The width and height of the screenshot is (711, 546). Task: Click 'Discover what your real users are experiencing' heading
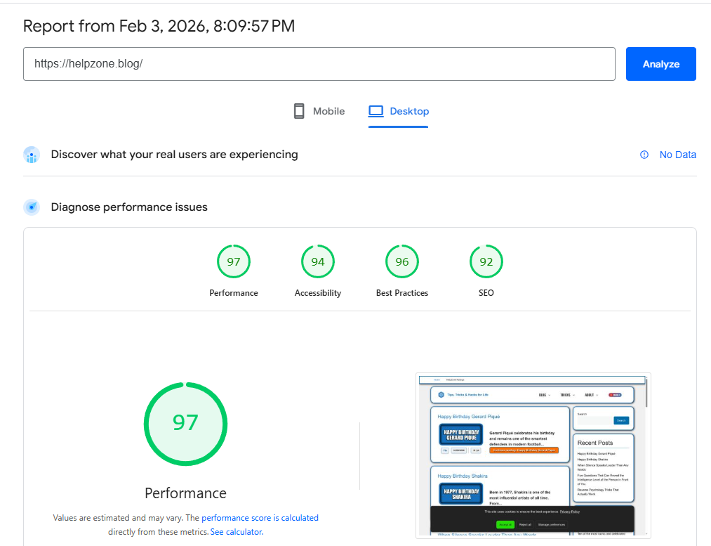174,155
